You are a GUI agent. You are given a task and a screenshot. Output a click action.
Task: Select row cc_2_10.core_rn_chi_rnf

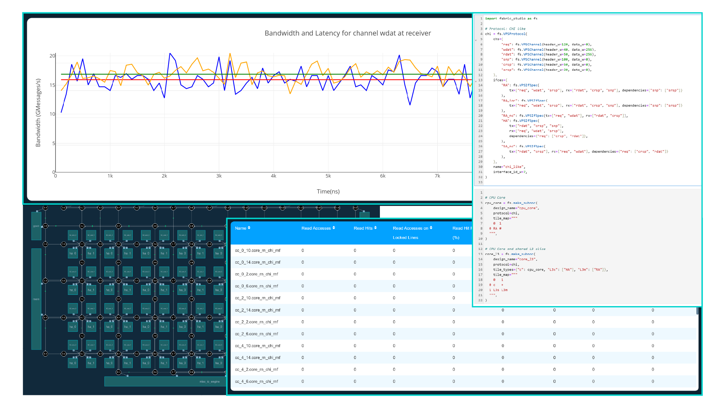click(352, 298)
